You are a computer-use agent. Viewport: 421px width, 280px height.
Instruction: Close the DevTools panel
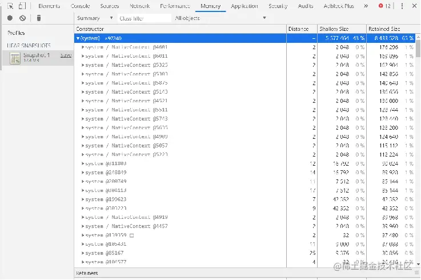click(414, 6)
